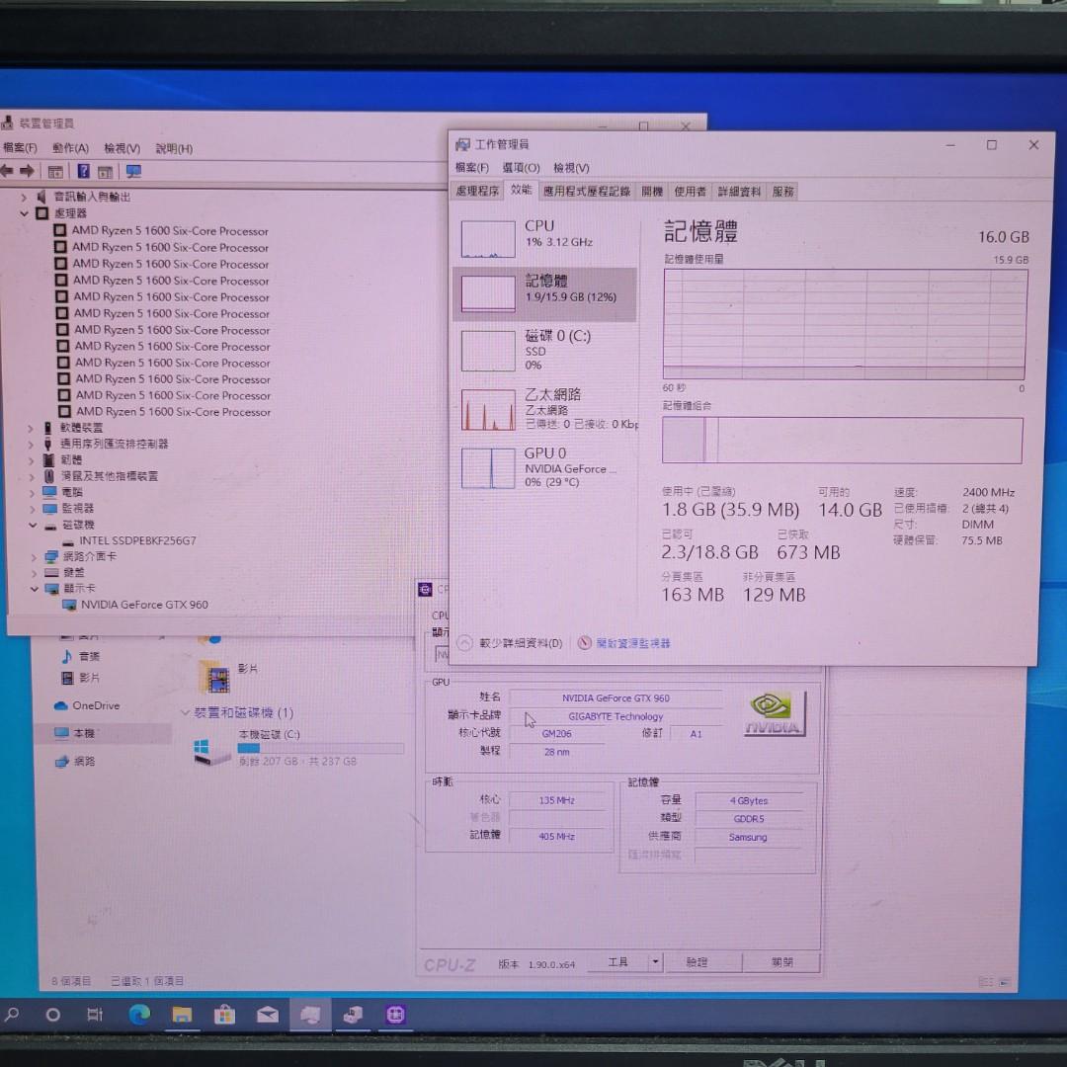Launch Microsoft Edge from taskbar

click(x=139, y=1016)
